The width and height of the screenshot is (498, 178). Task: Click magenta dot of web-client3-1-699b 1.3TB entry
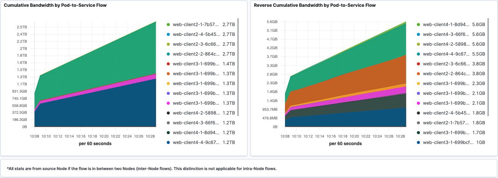pyautogui.click(x=168, y=103)
